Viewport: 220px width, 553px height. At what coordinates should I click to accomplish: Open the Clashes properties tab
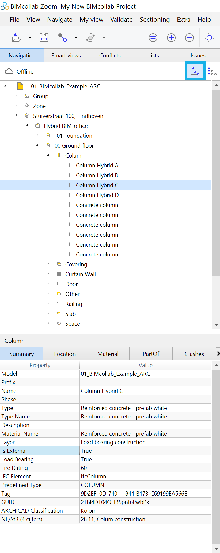pyautogui.click(x=194, y=354)
